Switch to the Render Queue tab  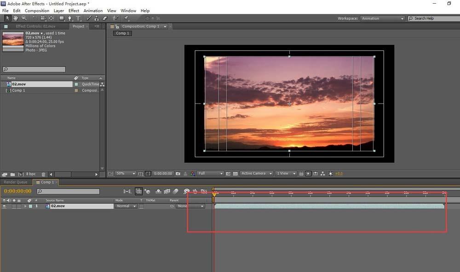(16, 182)
